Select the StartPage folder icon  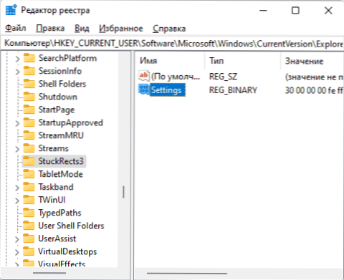point(29,110)
